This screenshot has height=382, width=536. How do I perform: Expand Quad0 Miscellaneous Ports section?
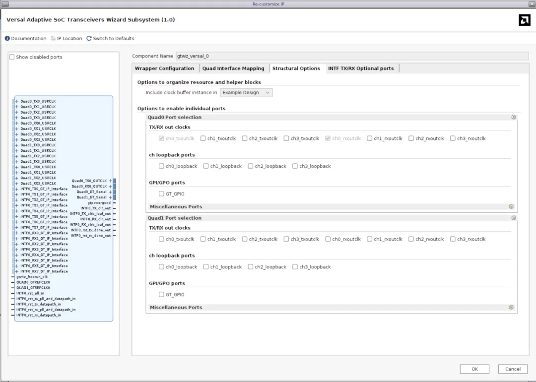point(511,207)
